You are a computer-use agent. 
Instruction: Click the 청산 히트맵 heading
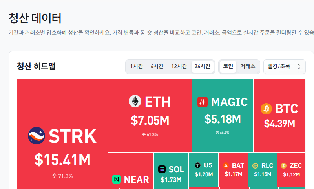[36, 66]
